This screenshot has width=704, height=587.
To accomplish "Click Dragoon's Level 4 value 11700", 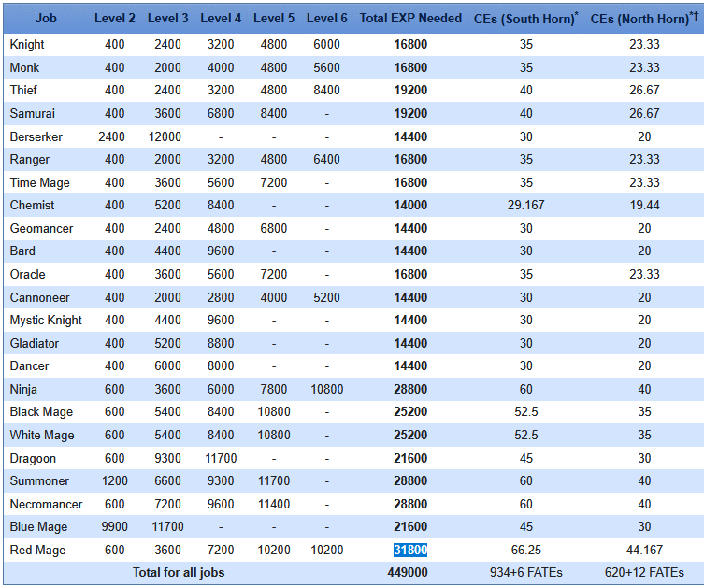I will [x=221, y=458].
